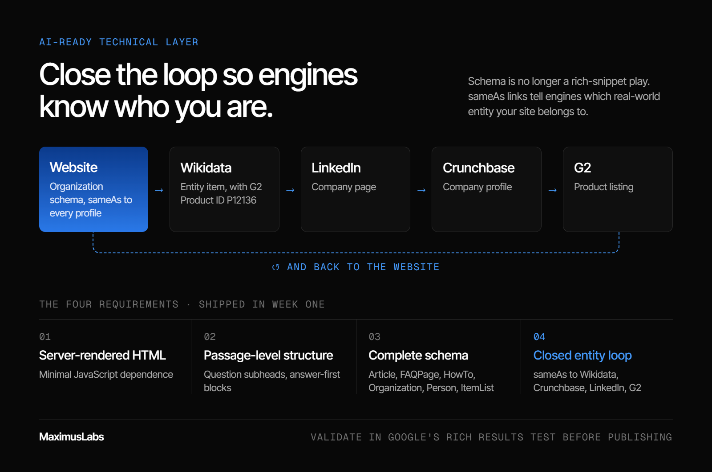Select 'sameAs to Wikidata, Crunchbase, LinkedIn, G2' text

pyautogui.click(x=587, y=381)
